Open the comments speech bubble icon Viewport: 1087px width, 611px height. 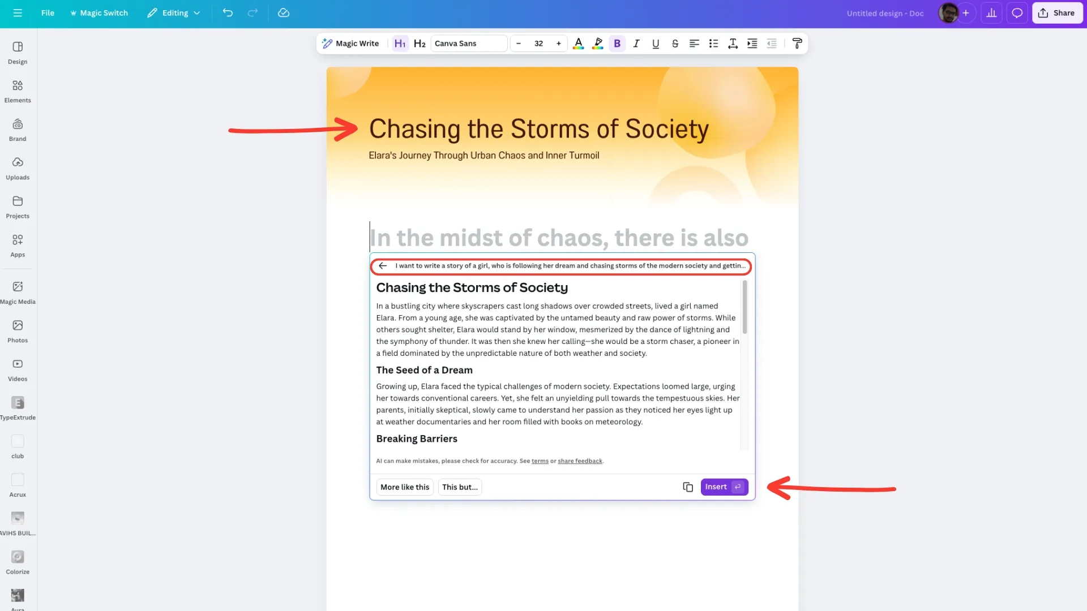[1017, 13]
